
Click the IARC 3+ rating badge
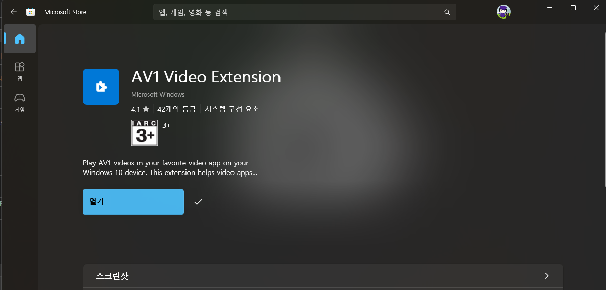(145, 133)
